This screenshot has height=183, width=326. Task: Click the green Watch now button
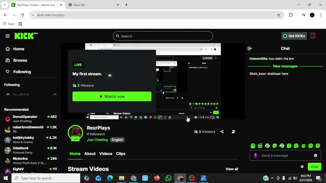tap(112, 97)
